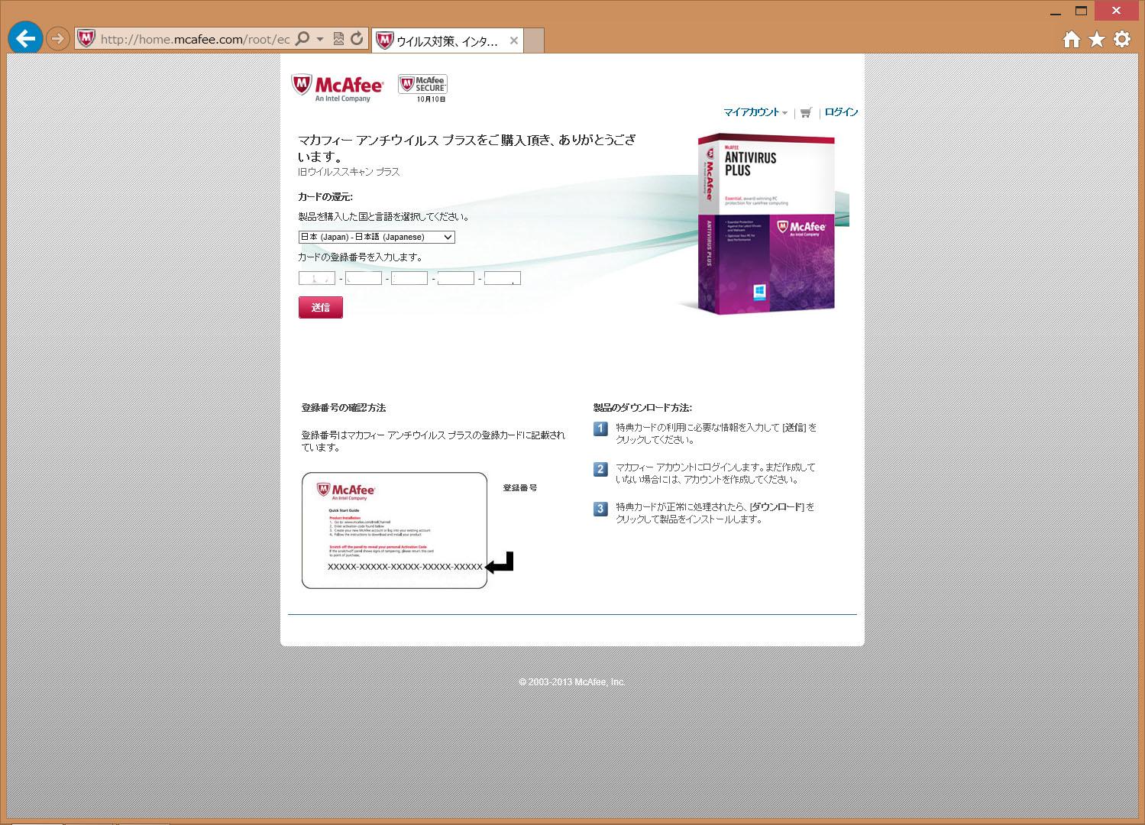Open the browser Home page icon
Image resolution: width=1145 pixels, height=825 pixels.
[x=1072, y=39]
